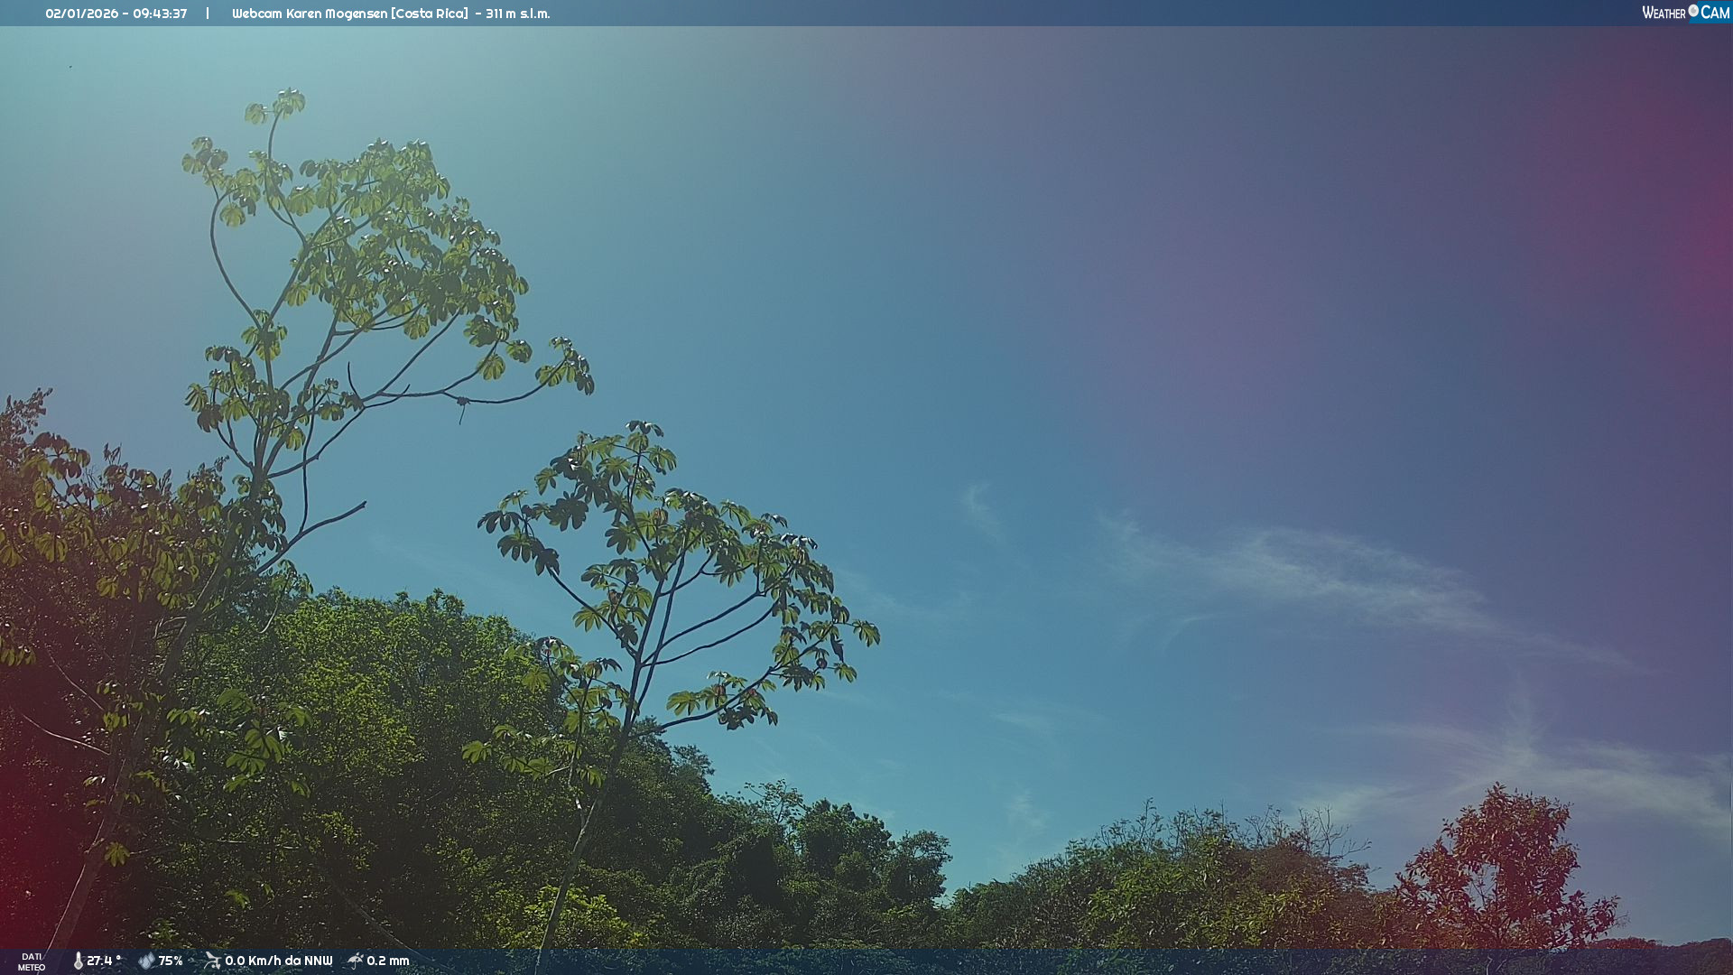Click the DATI METEO label
Image resolution: width=1733 pixels, height=975 pixels.
click(x=32, y=961)
